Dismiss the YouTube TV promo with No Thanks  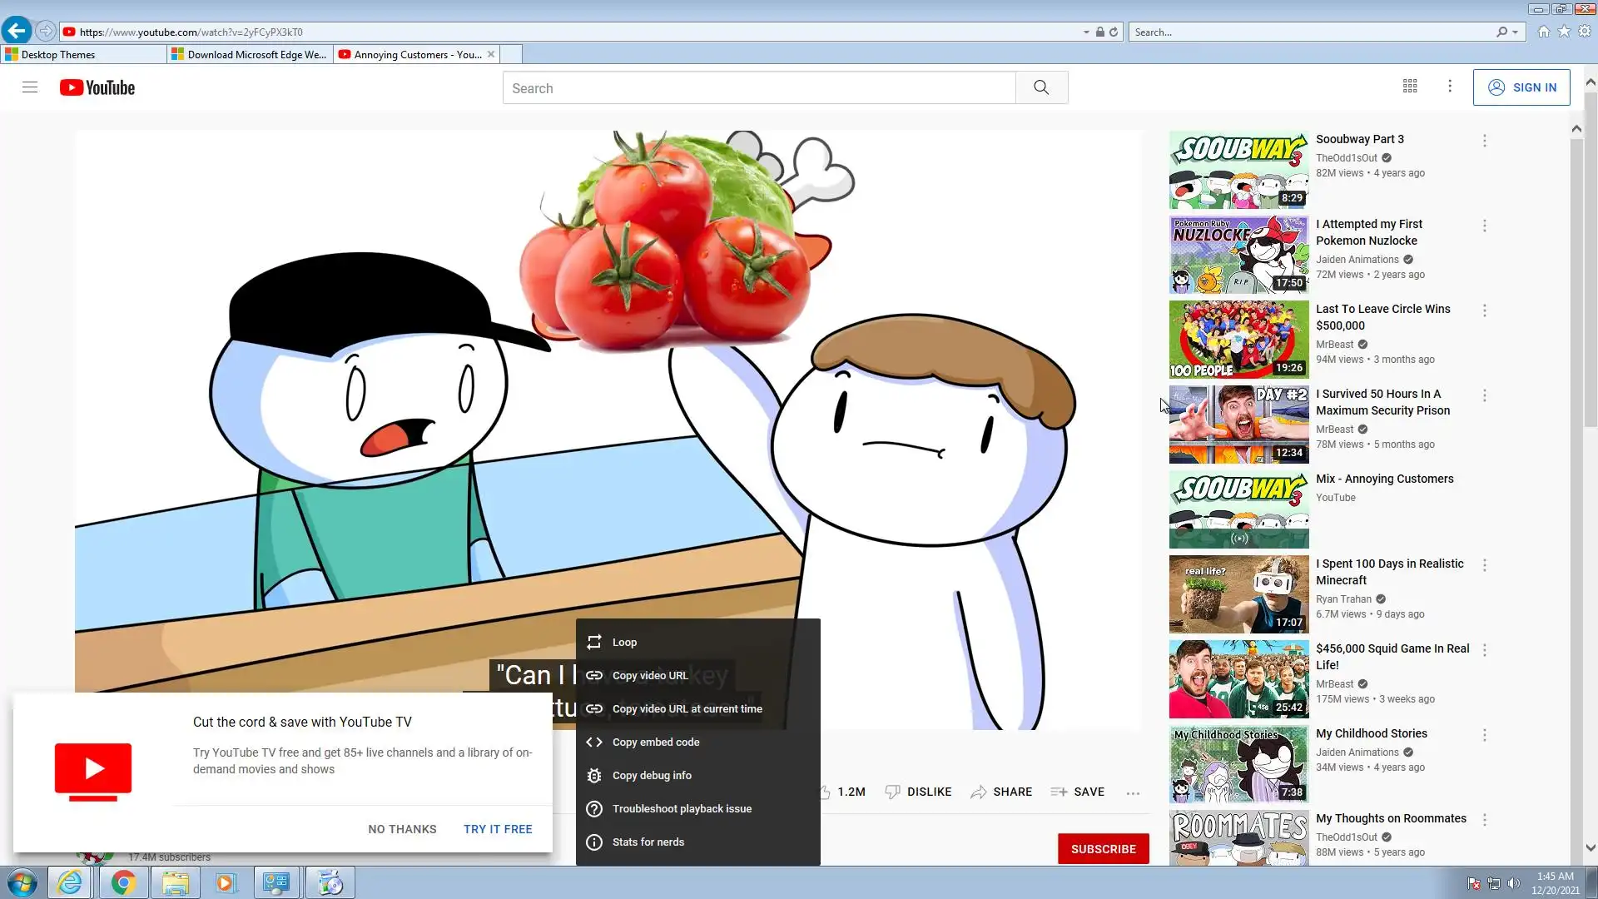point(402,829)
